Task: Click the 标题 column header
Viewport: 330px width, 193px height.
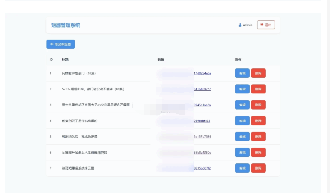Action: coord(65,60)
